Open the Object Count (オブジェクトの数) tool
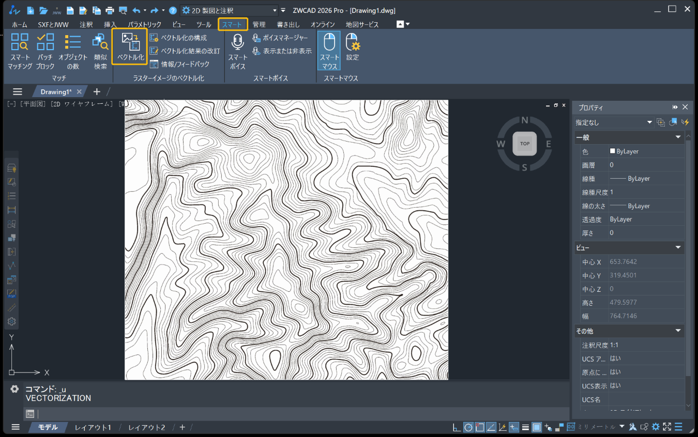The image size is (698, 437). tap(73, 51)
